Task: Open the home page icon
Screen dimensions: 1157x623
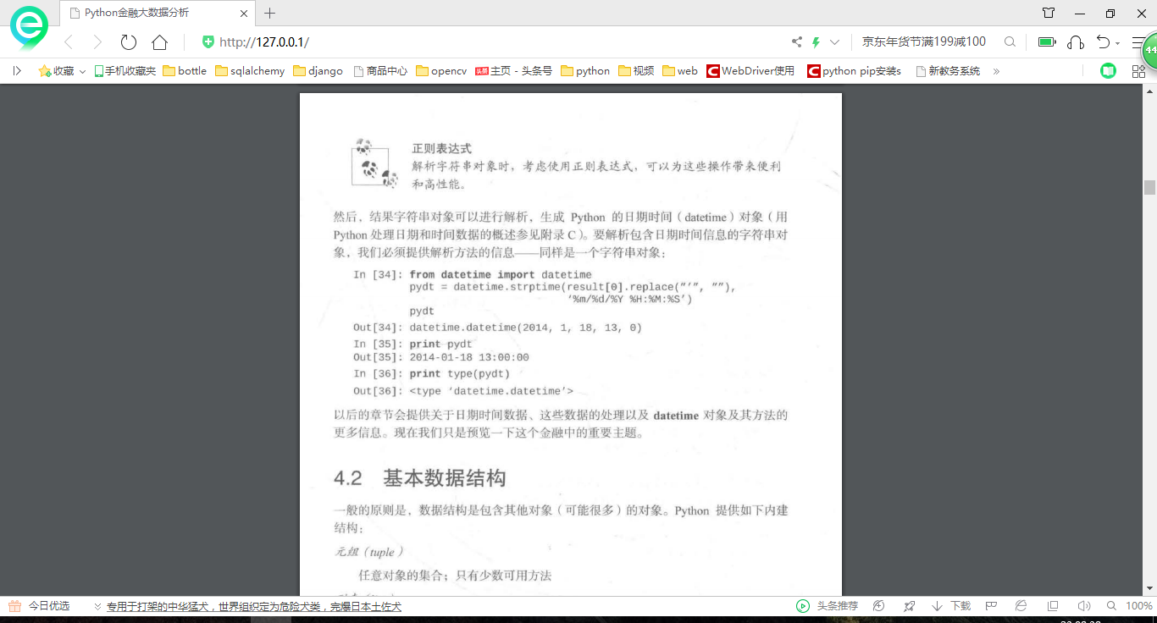Action: [x=159, y=42]
